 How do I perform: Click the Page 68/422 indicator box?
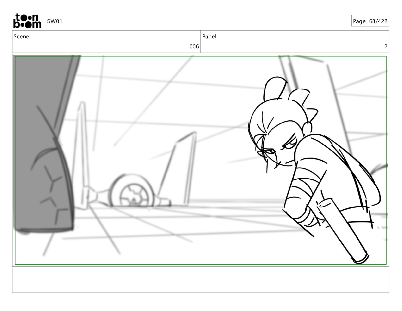click(x=370, y=21)
